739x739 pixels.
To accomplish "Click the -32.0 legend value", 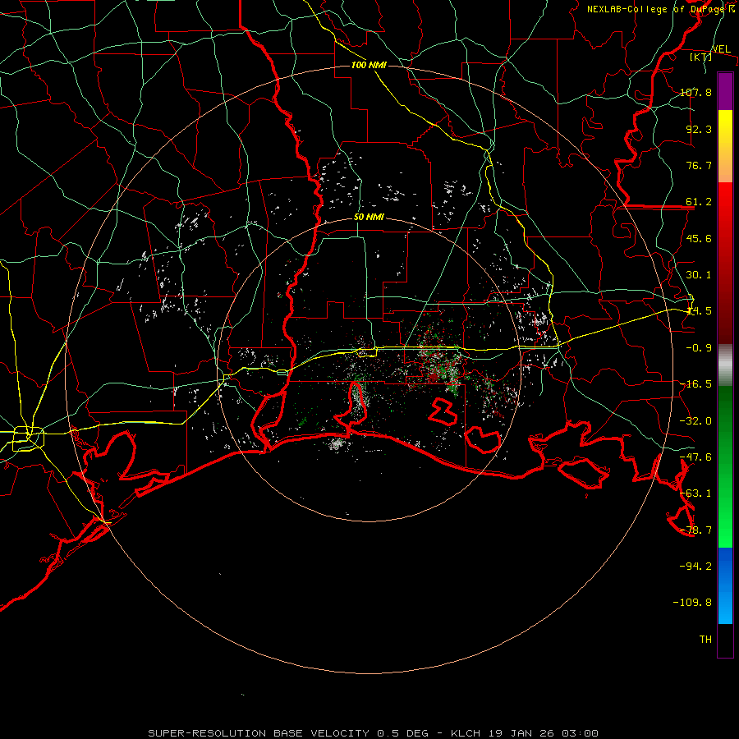I will coord(695,421).
